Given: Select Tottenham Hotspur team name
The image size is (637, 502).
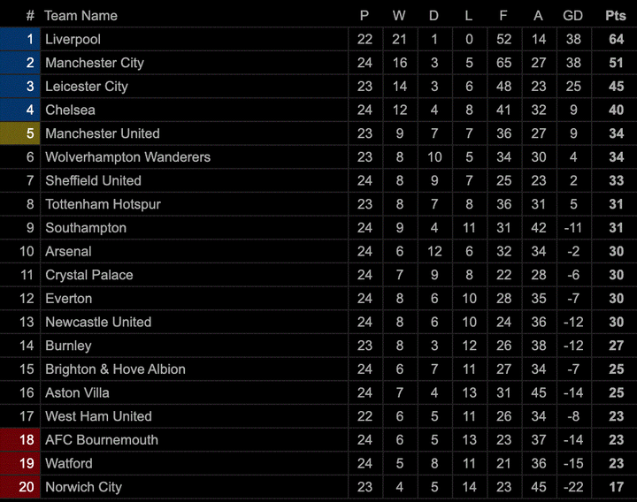Looking at the screenshot, I should [x=103, y=204].
